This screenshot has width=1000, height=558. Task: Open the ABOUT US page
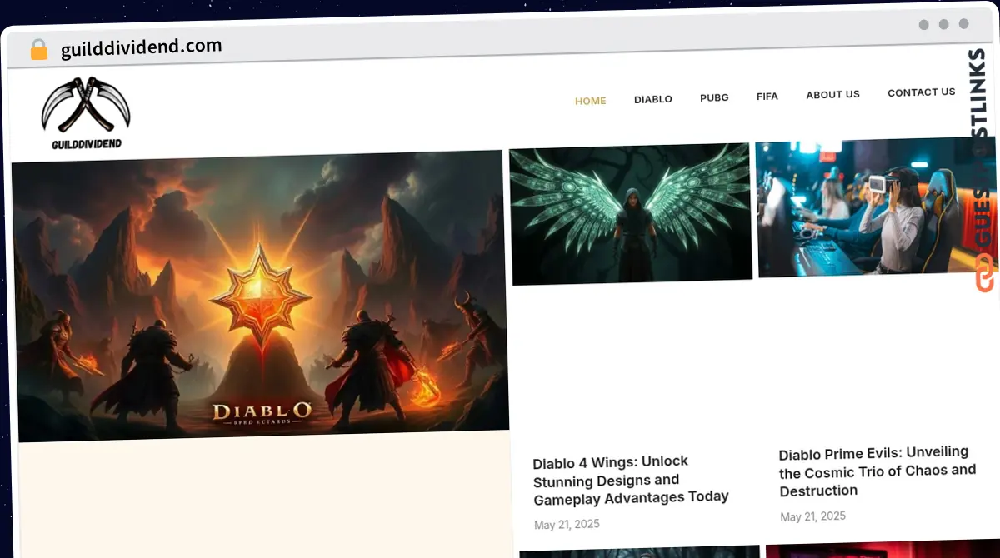click(x=832, y=95)
